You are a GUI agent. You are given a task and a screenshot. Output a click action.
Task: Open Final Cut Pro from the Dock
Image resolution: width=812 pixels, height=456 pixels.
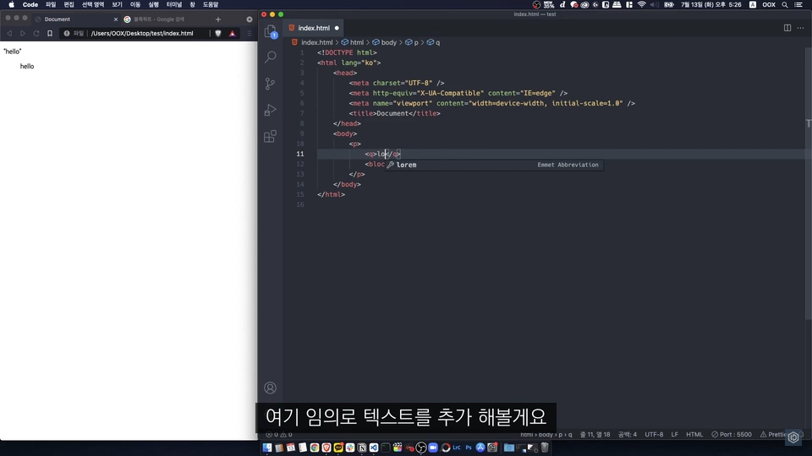(398, 448)
